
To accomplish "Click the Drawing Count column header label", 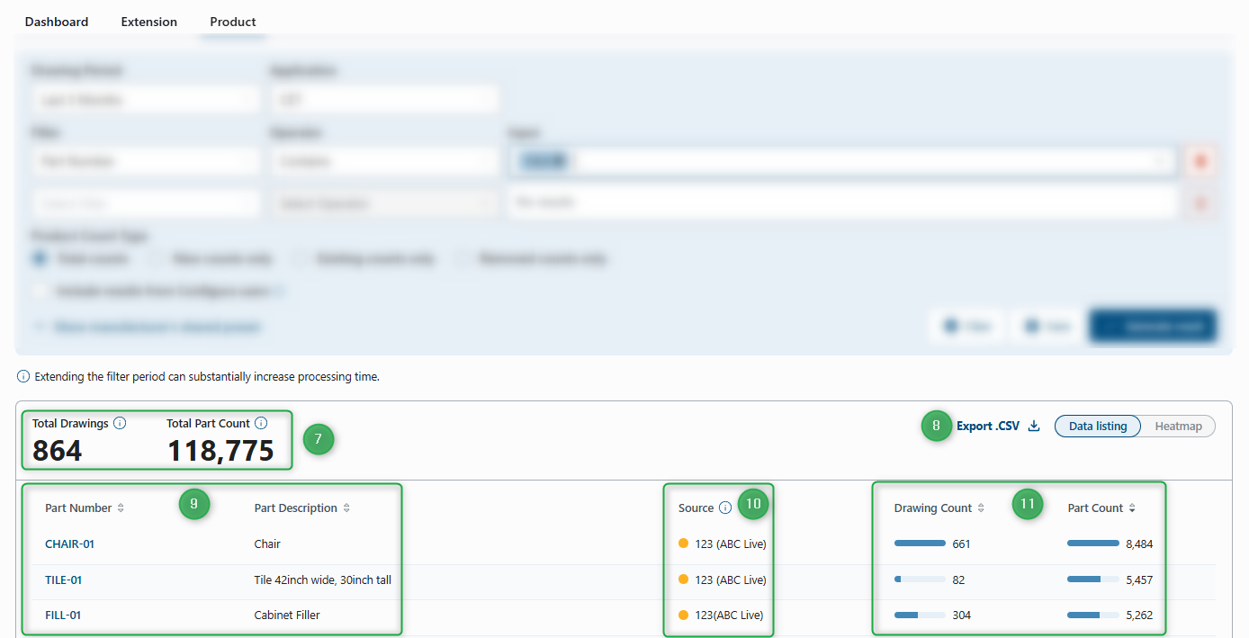I will click(x=933, y=508).
